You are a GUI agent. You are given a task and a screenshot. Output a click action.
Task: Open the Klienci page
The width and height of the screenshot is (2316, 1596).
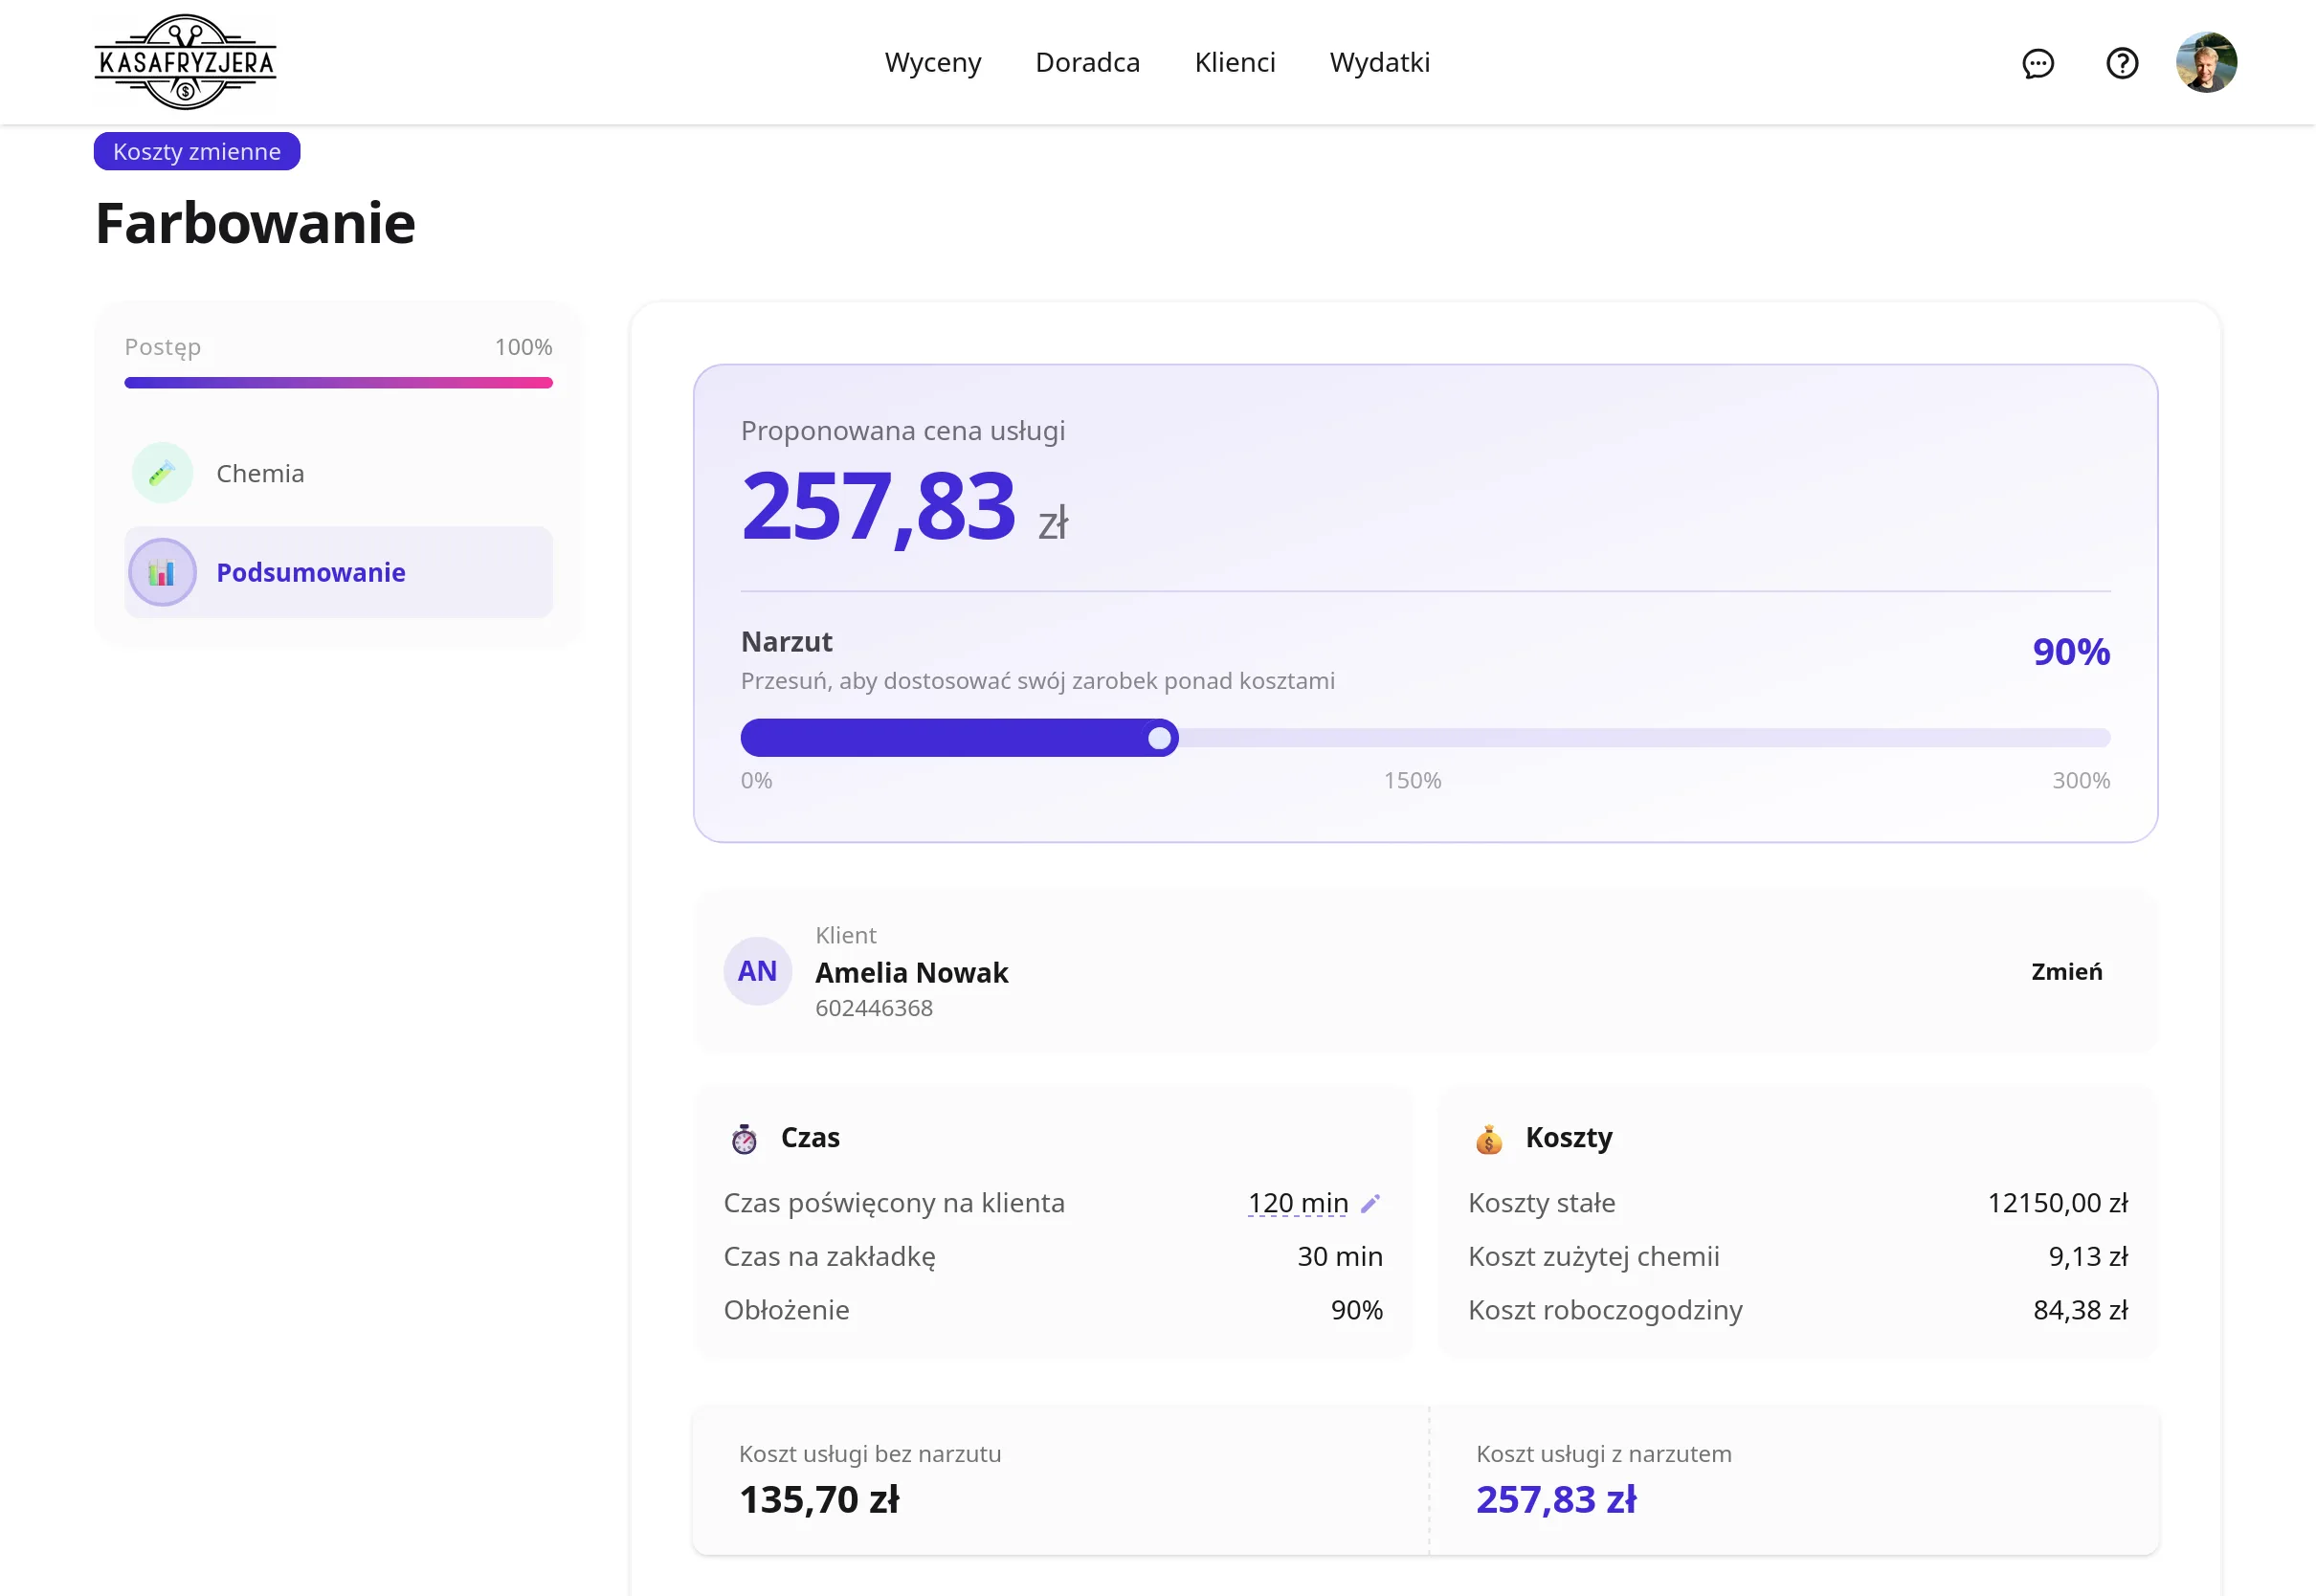(x=1234, y=62)
